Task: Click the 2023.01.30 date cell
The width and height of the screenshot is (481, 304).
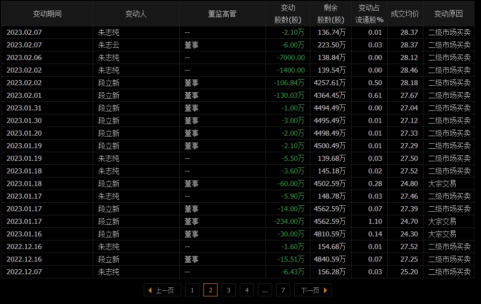Action: pyautogui.click(x=24, y=120)
